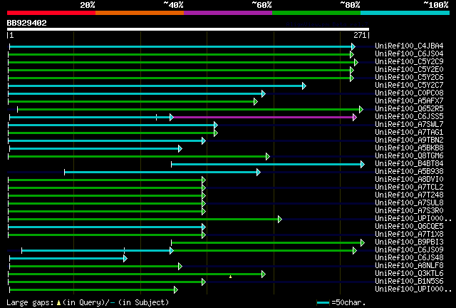Click the cyan alignment bar for A5B938
The image size is (456, 308).
pyautogui.click(x=160, y=173)
